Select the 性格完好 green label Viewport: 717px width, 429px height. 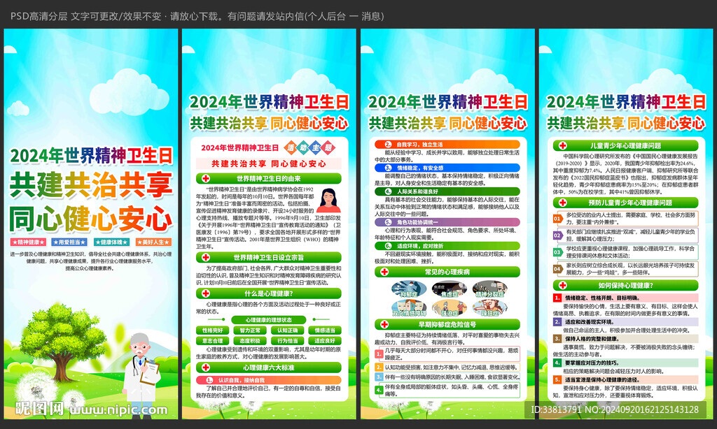tap(213, 330)
